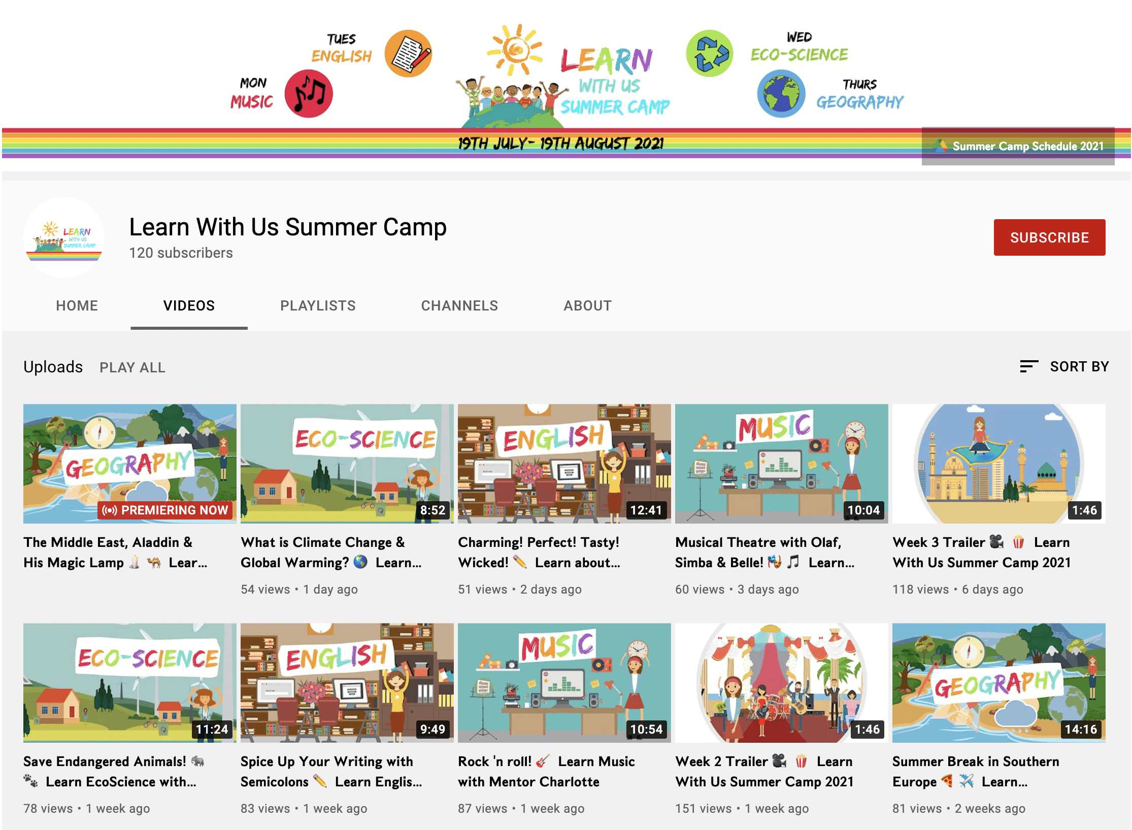Open the Week 3 Trailer thumbnail
The height and width of the screenshot is (830, 1132).
[998, 463]
